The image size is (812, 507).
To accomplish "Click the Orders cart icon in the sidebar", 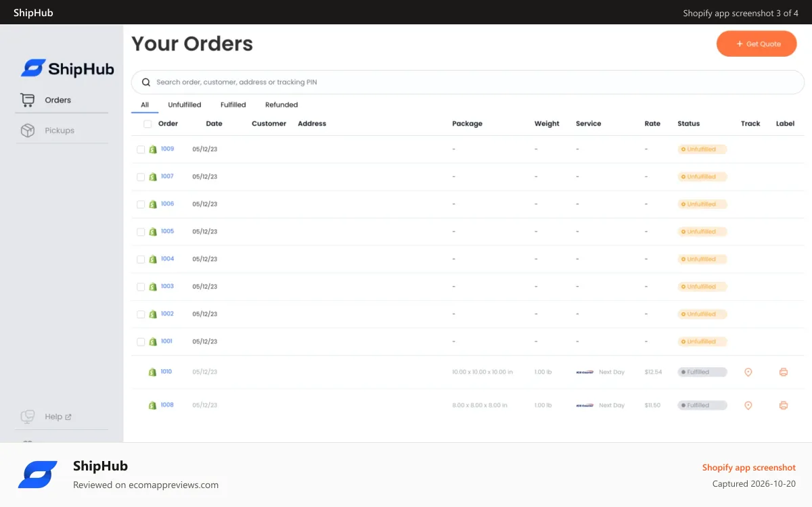I will click(x=27, y=100).
